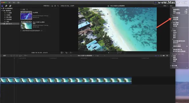Click the viewer play button
Viewport: 189px width, 103px height.
(x=109, y=53)
